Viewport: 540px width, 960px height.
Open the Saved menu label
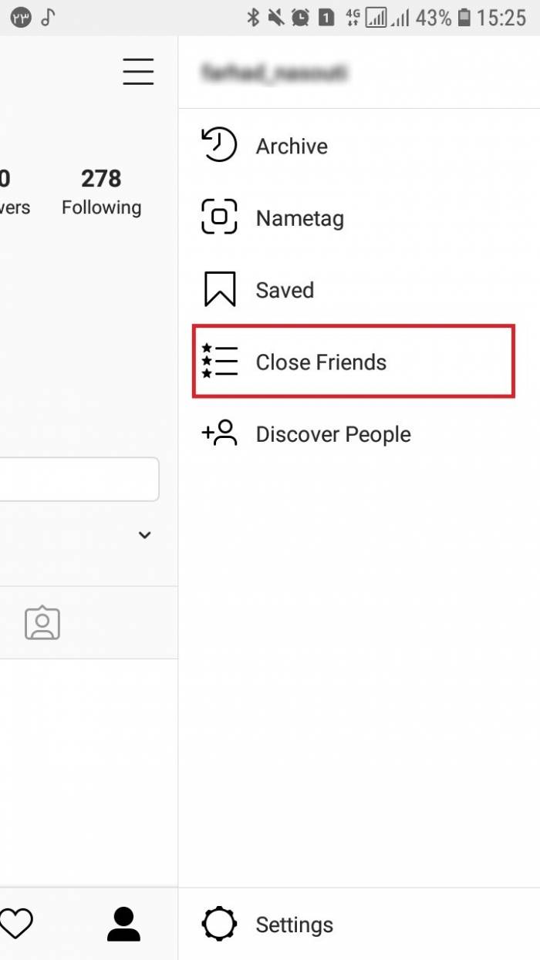(x=285, y=290)
